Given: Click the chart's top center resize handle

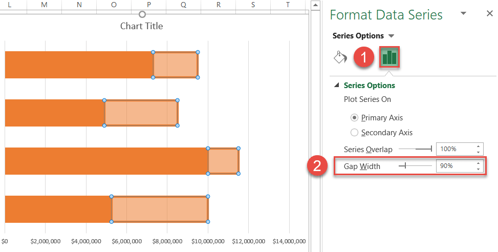Looking at the screenshot, I should pyautogui.click(x=142, y=14).
